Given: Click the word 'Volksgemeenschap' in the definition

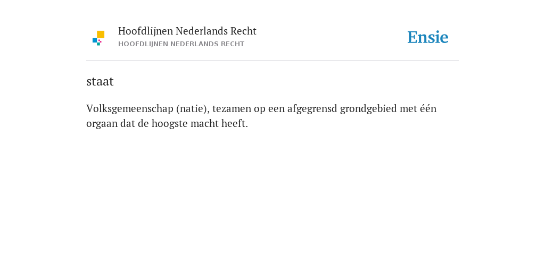Looking at the screenshot, I should 130,109.
